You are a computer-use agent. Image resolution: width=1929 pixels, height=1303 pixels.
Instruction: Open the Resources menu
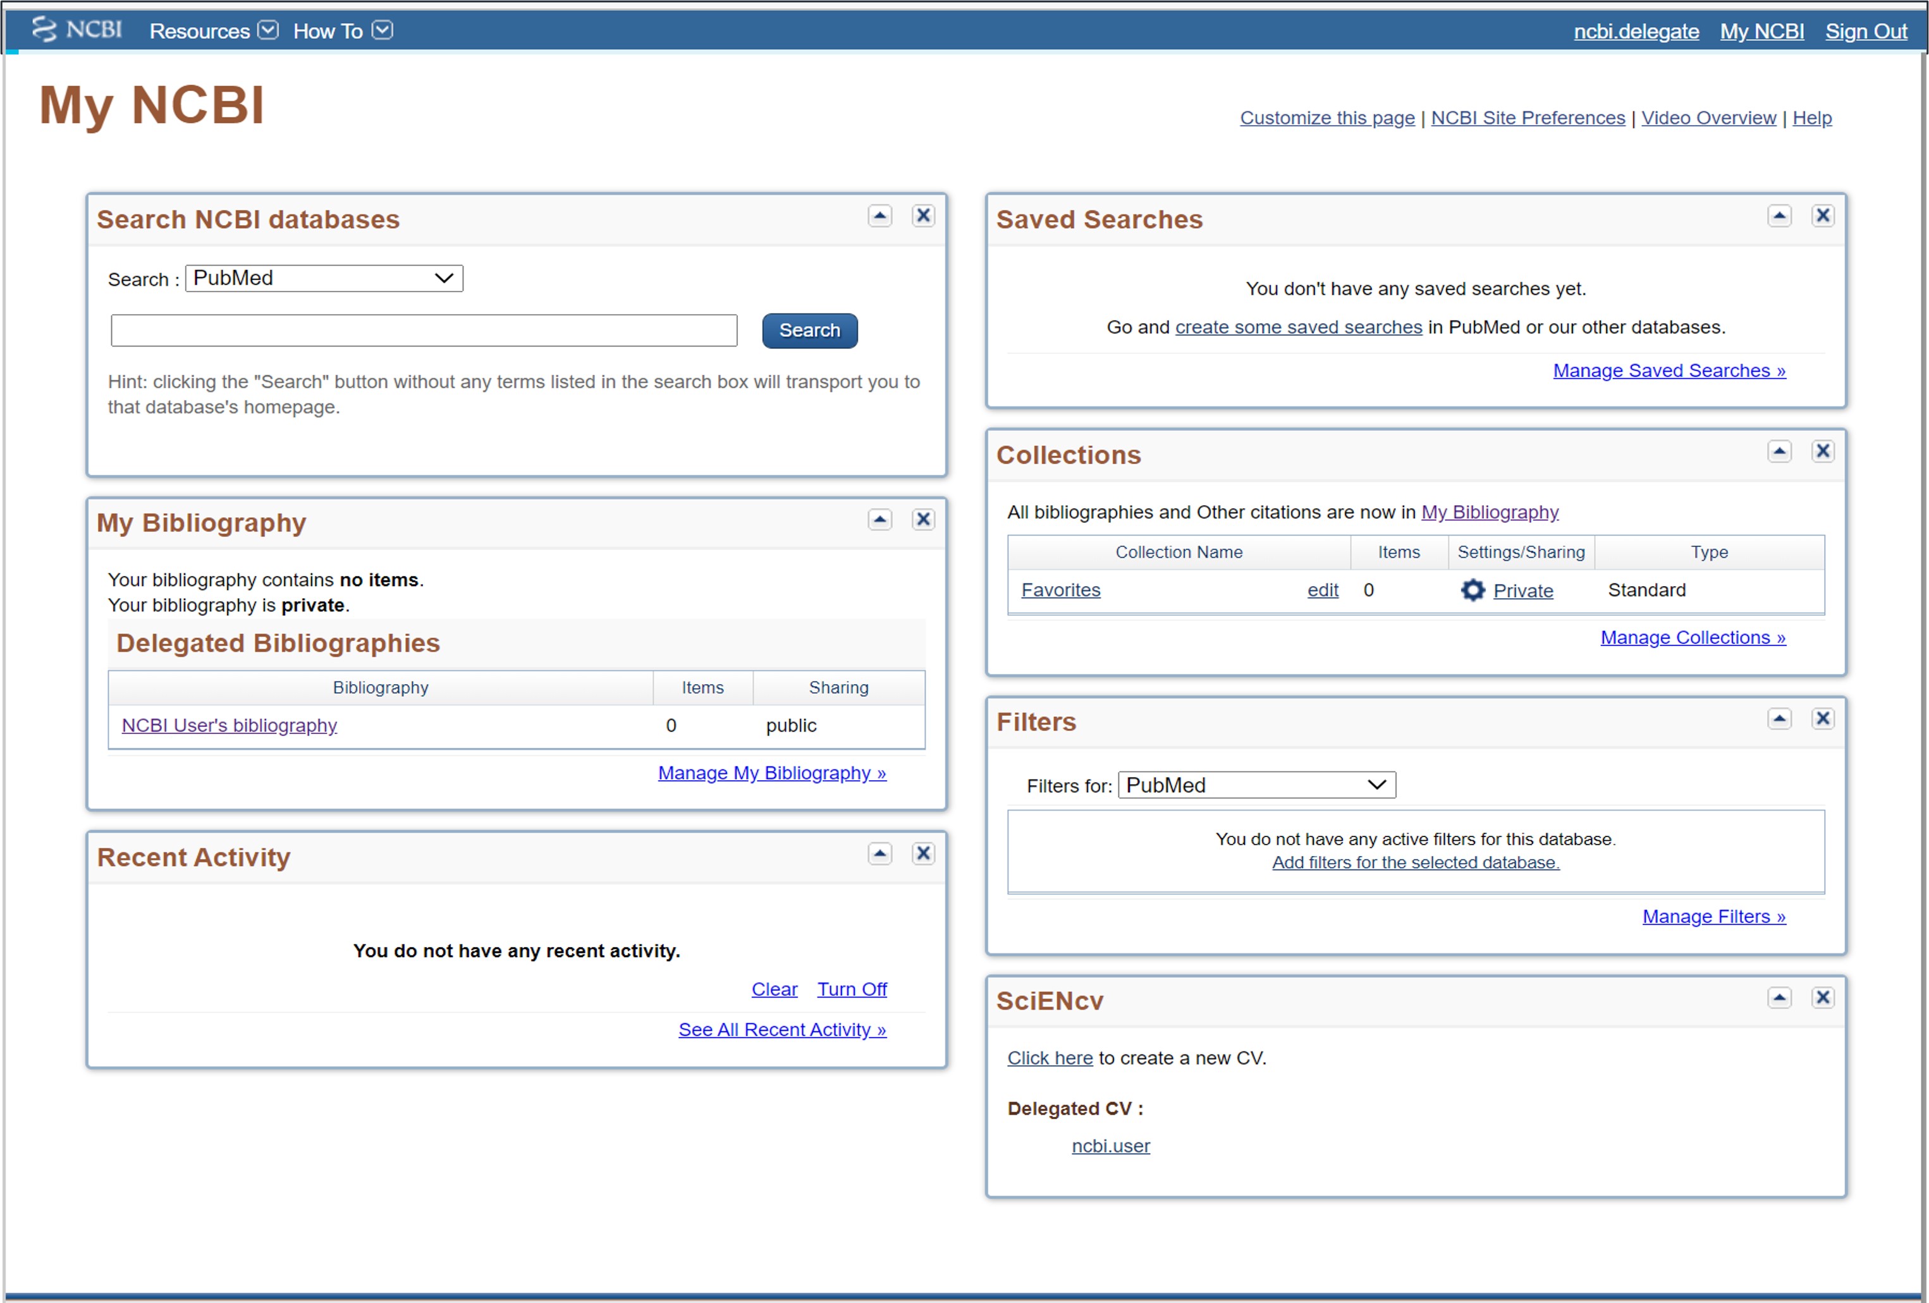(213, 31)
